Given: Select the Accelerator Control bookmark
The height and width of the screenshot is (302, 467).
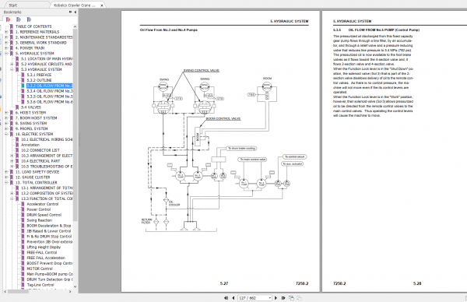Looking at the screenshot, I should click(43, 204).
